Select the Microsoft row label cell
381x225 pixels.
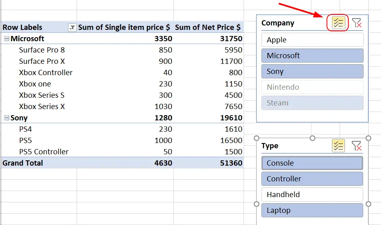[x=27, y=38]
